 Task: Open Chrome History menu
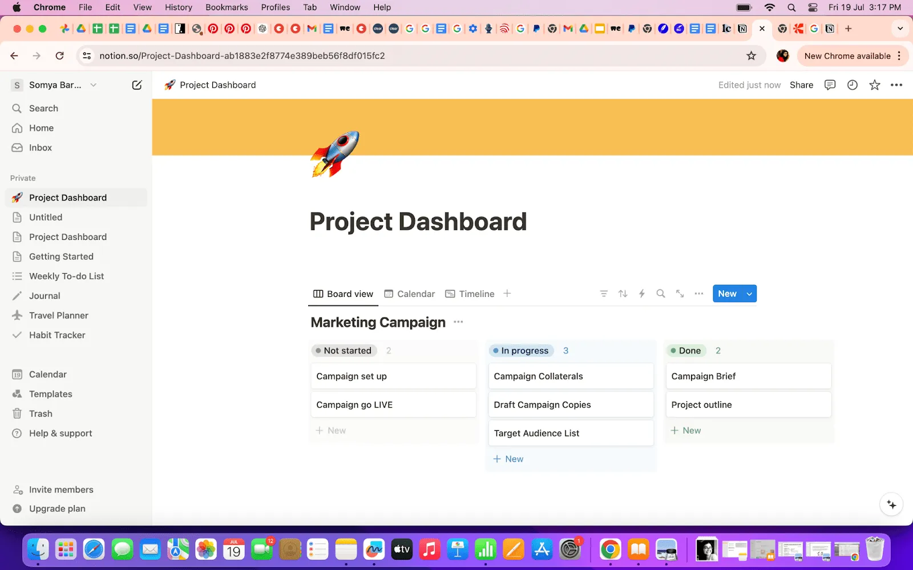click(x=179, y=7)
